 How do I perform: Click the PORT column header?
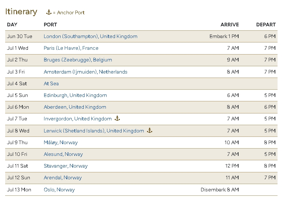[50, 25]
